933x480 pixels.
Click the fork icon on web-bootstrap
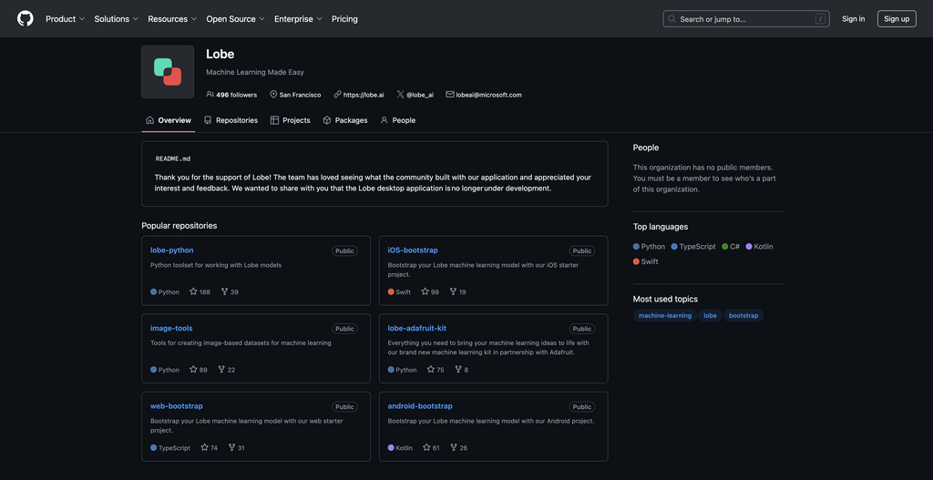click(x=232, y=447)
